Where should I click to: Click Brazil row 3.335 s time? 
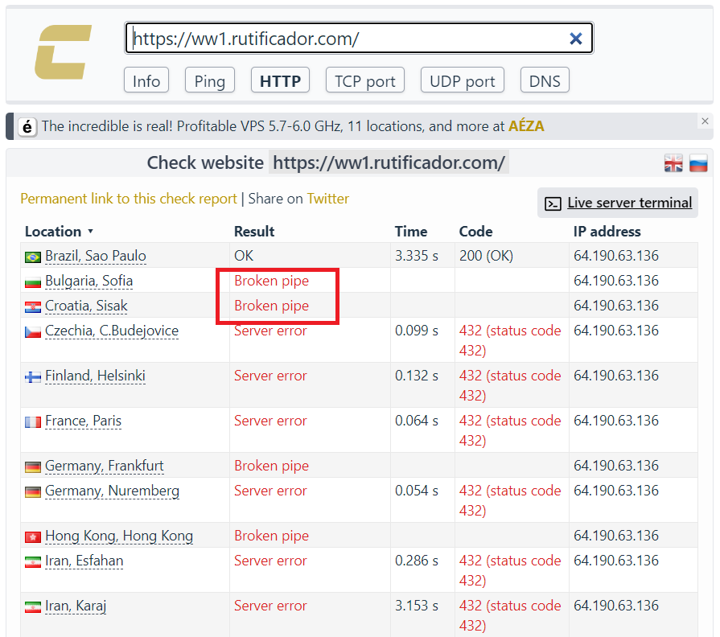[417, 256]
